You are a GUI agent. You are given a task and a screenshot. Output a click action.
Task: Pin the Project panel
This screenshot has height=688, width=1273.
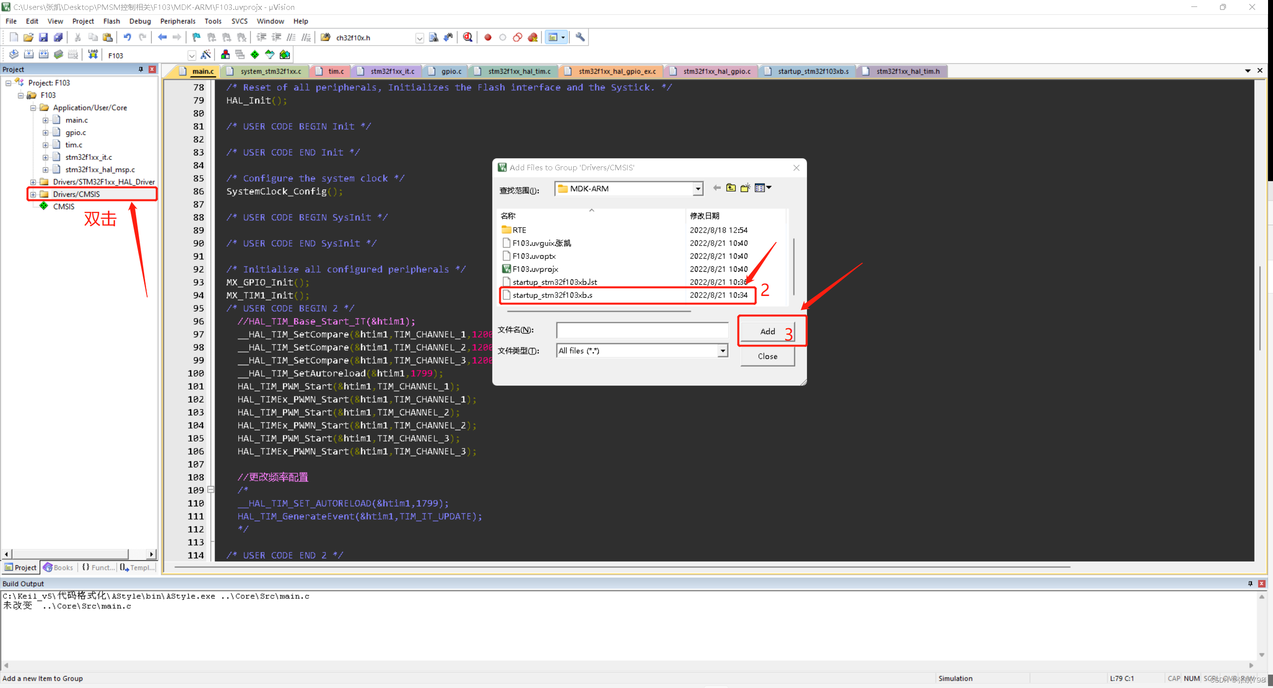(141, 69)
